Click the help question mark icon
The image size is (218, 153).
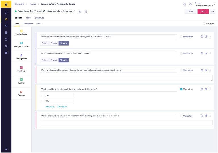click(x=185, y=5)
